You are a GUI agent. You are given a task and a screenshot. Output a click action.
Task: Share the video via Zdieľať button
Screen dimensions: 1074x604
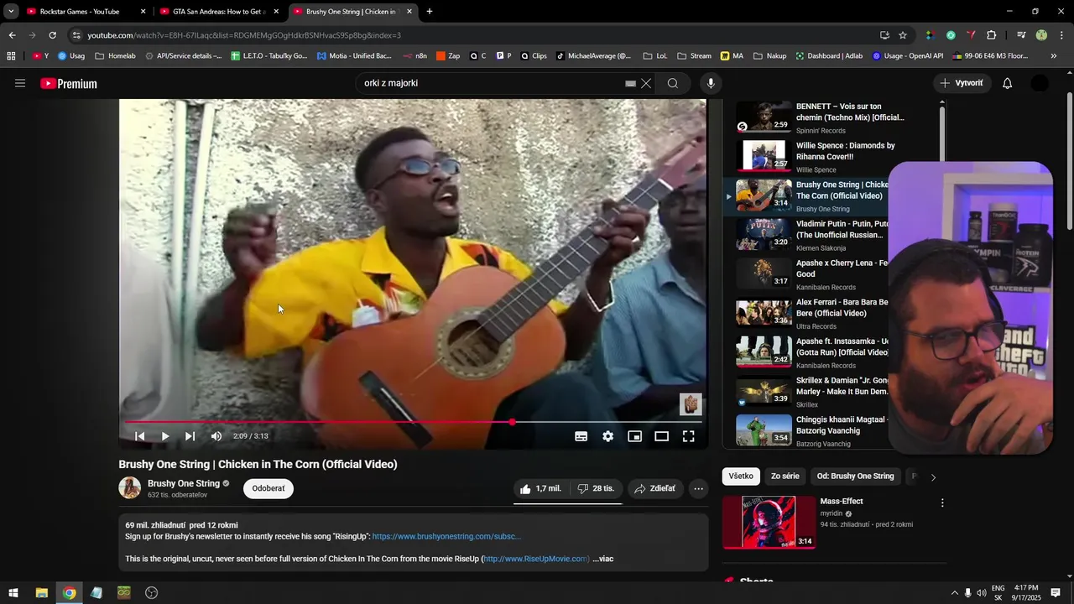click(x=655, y=488)
